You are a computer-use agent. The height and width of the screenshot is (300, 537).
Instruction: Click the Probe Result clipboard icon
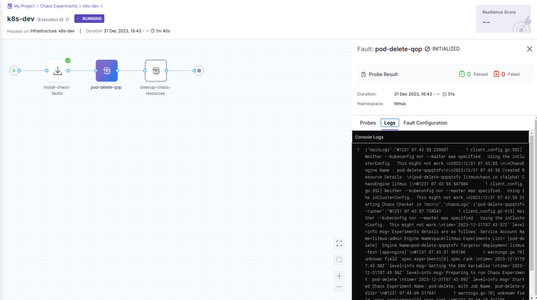click(x=364, y=74)
